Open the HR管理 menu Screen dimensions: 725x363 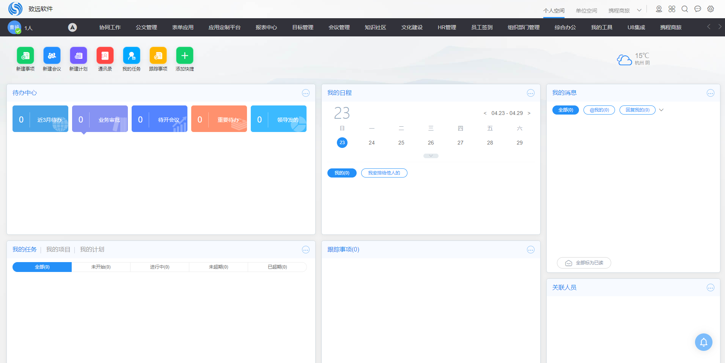(447, 27)
